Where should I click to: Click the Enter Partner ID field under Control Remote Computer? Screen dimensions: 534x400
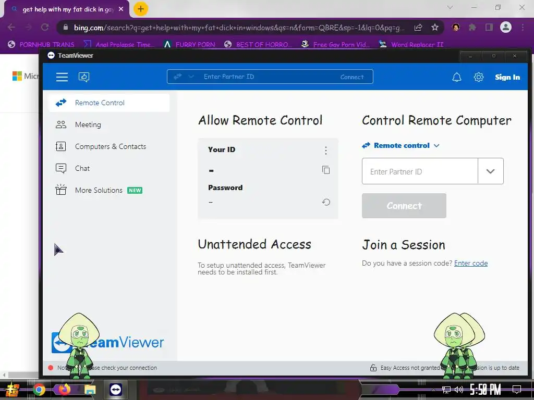click(x=420, y=171)
